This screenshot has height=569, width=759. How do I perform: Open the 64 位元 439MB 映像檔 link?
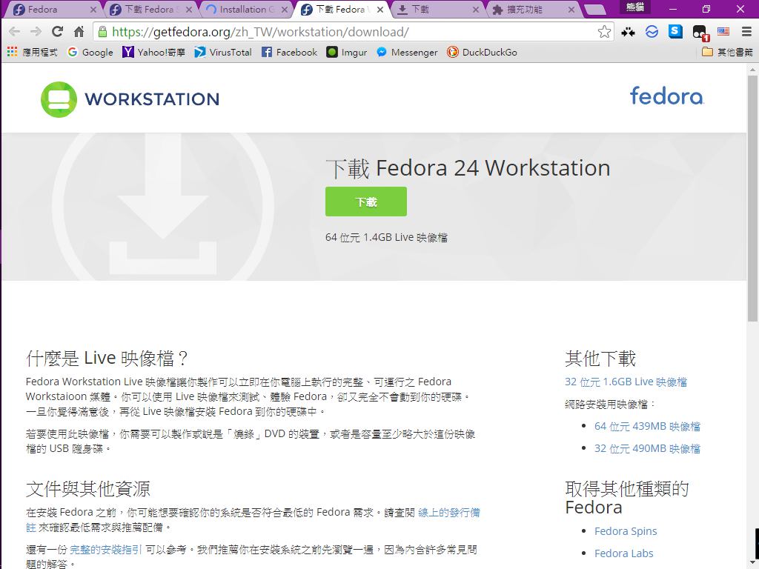tap(647, 426)
